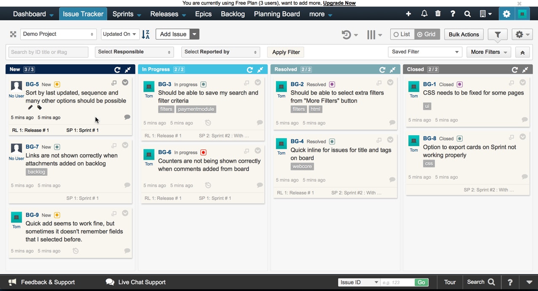Screen dimensions: 538x291
Task: Switch to the Issue Tracker tab
Action: click(x=83, y=14)
